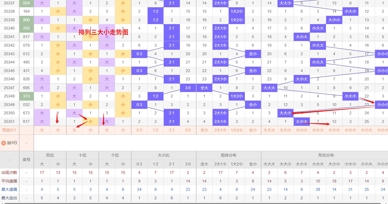The height and width of the screenshot is (204, 388).
Task: Click the 最大连出 row label
Action: (x=9, y=198)
